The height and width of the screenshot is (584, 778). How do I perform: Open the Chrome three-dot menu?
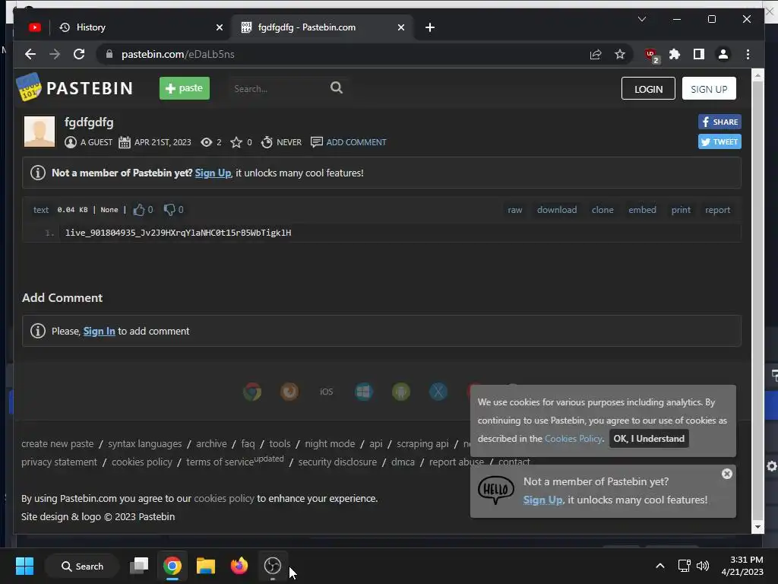pos(748,54)
